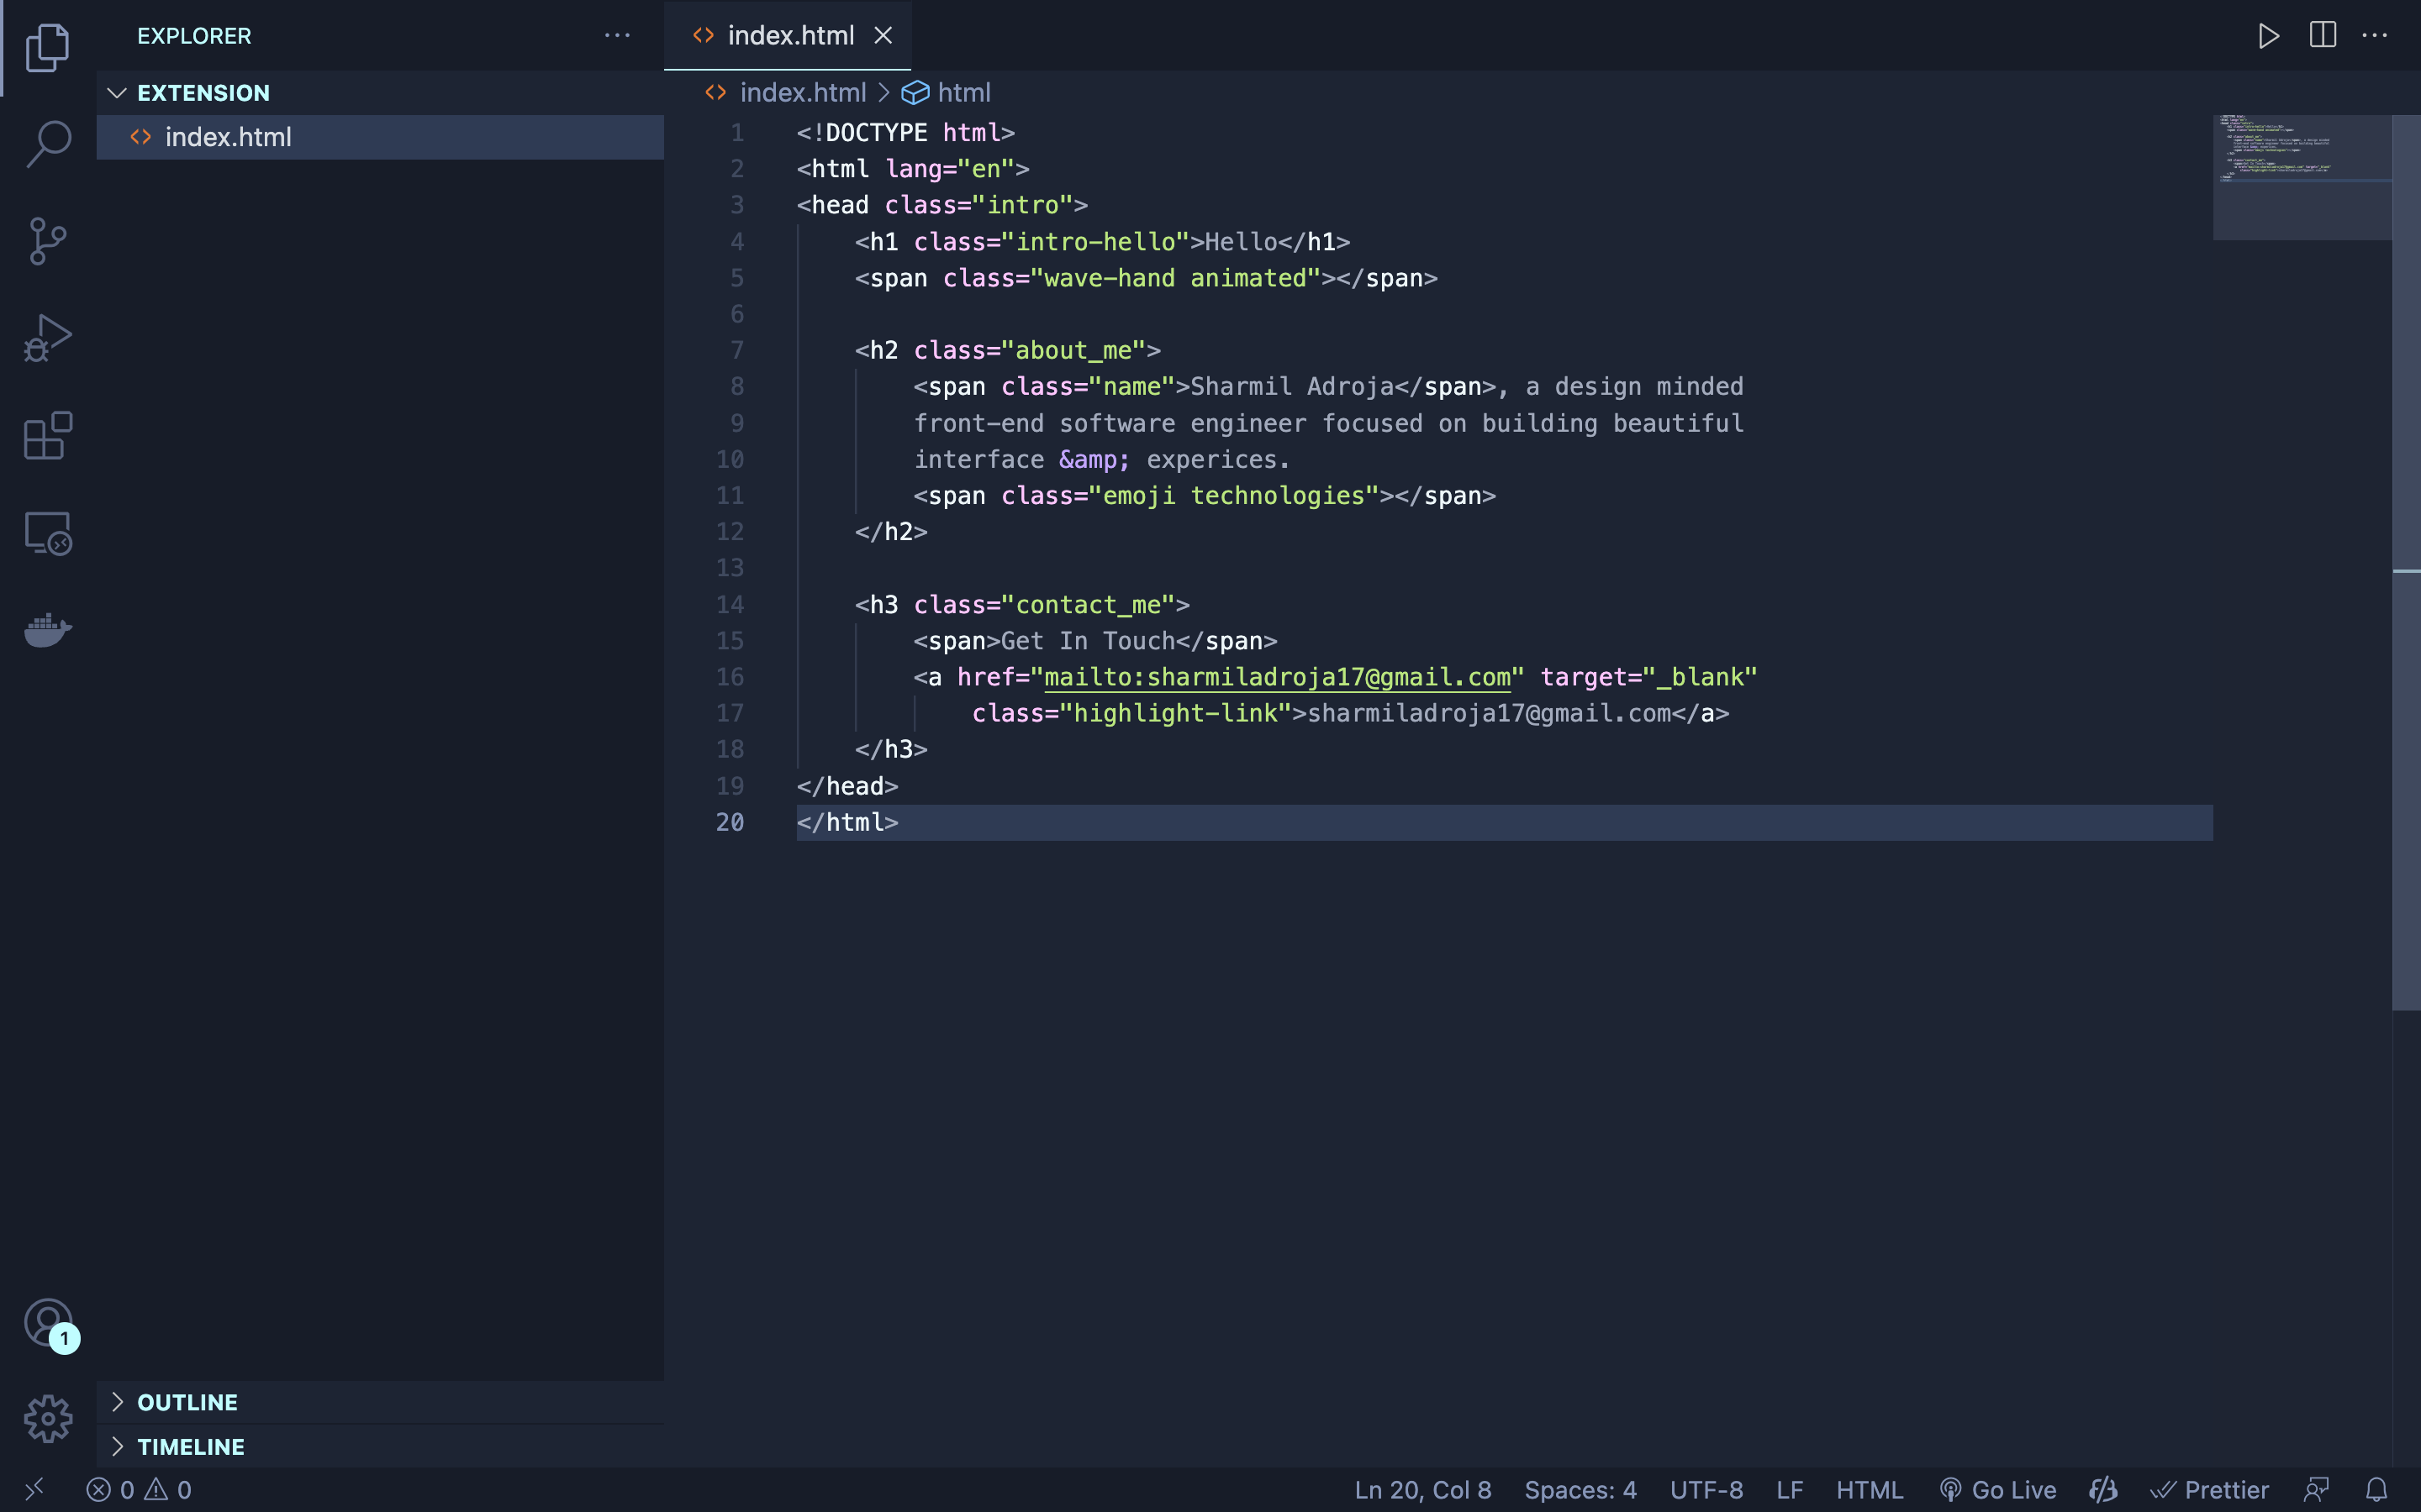Open the mailto:sharmiladroja17@gmail.com link
This screenshot has height=1512, width=2421.
[x=1277, y=677]
